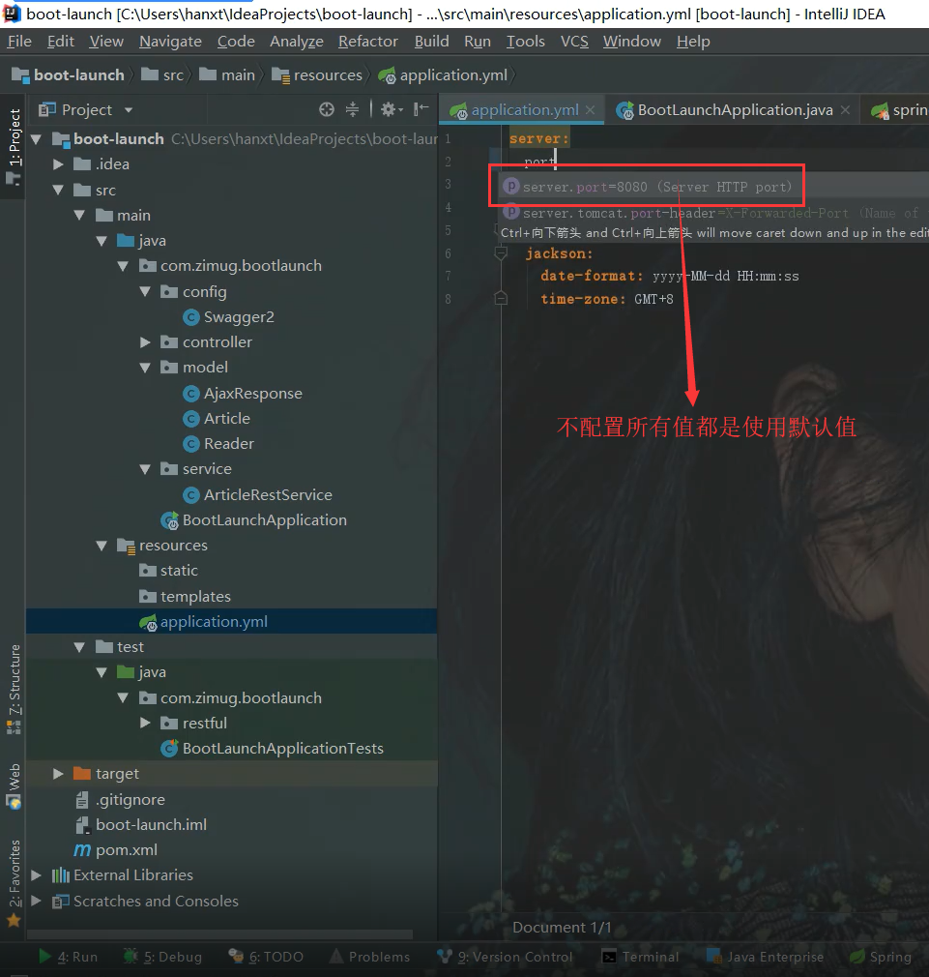This screenshot has width=929, height=977.
Task: Open the VCS menu
Action: click(574, 42)
